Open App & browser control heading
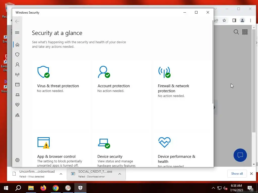The image size is (258, 193). (56, 156)
